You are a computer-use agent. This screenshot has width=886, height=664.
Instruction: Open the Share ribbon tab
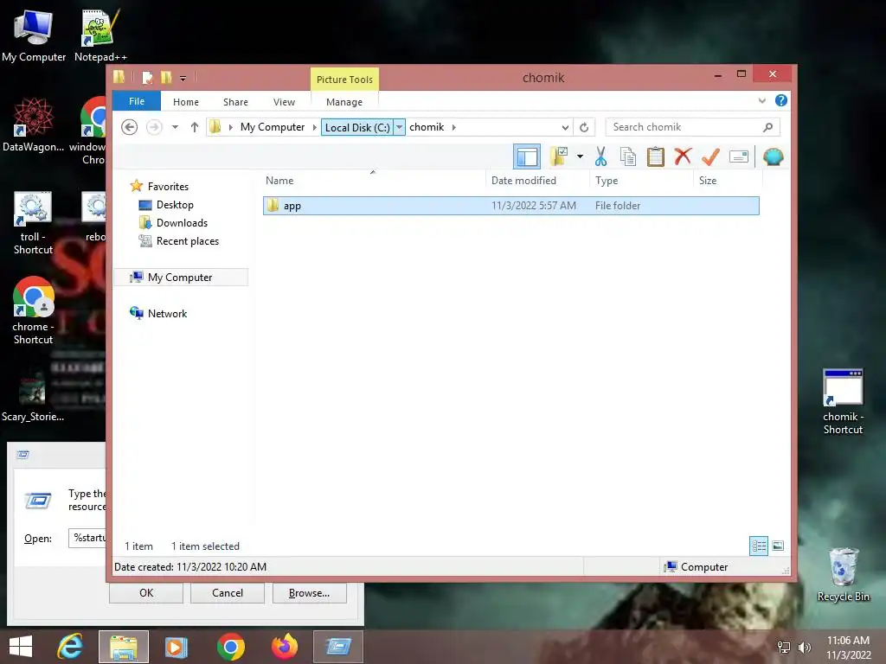235,102
